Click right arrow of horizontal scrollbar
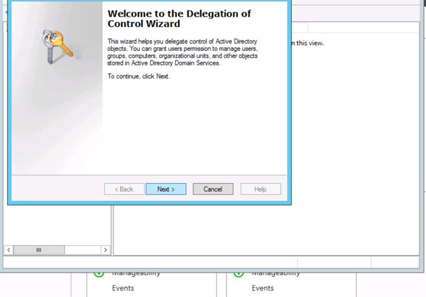This screenshot has width=426, height=297. pyautogui.click(x=105, y=250)
